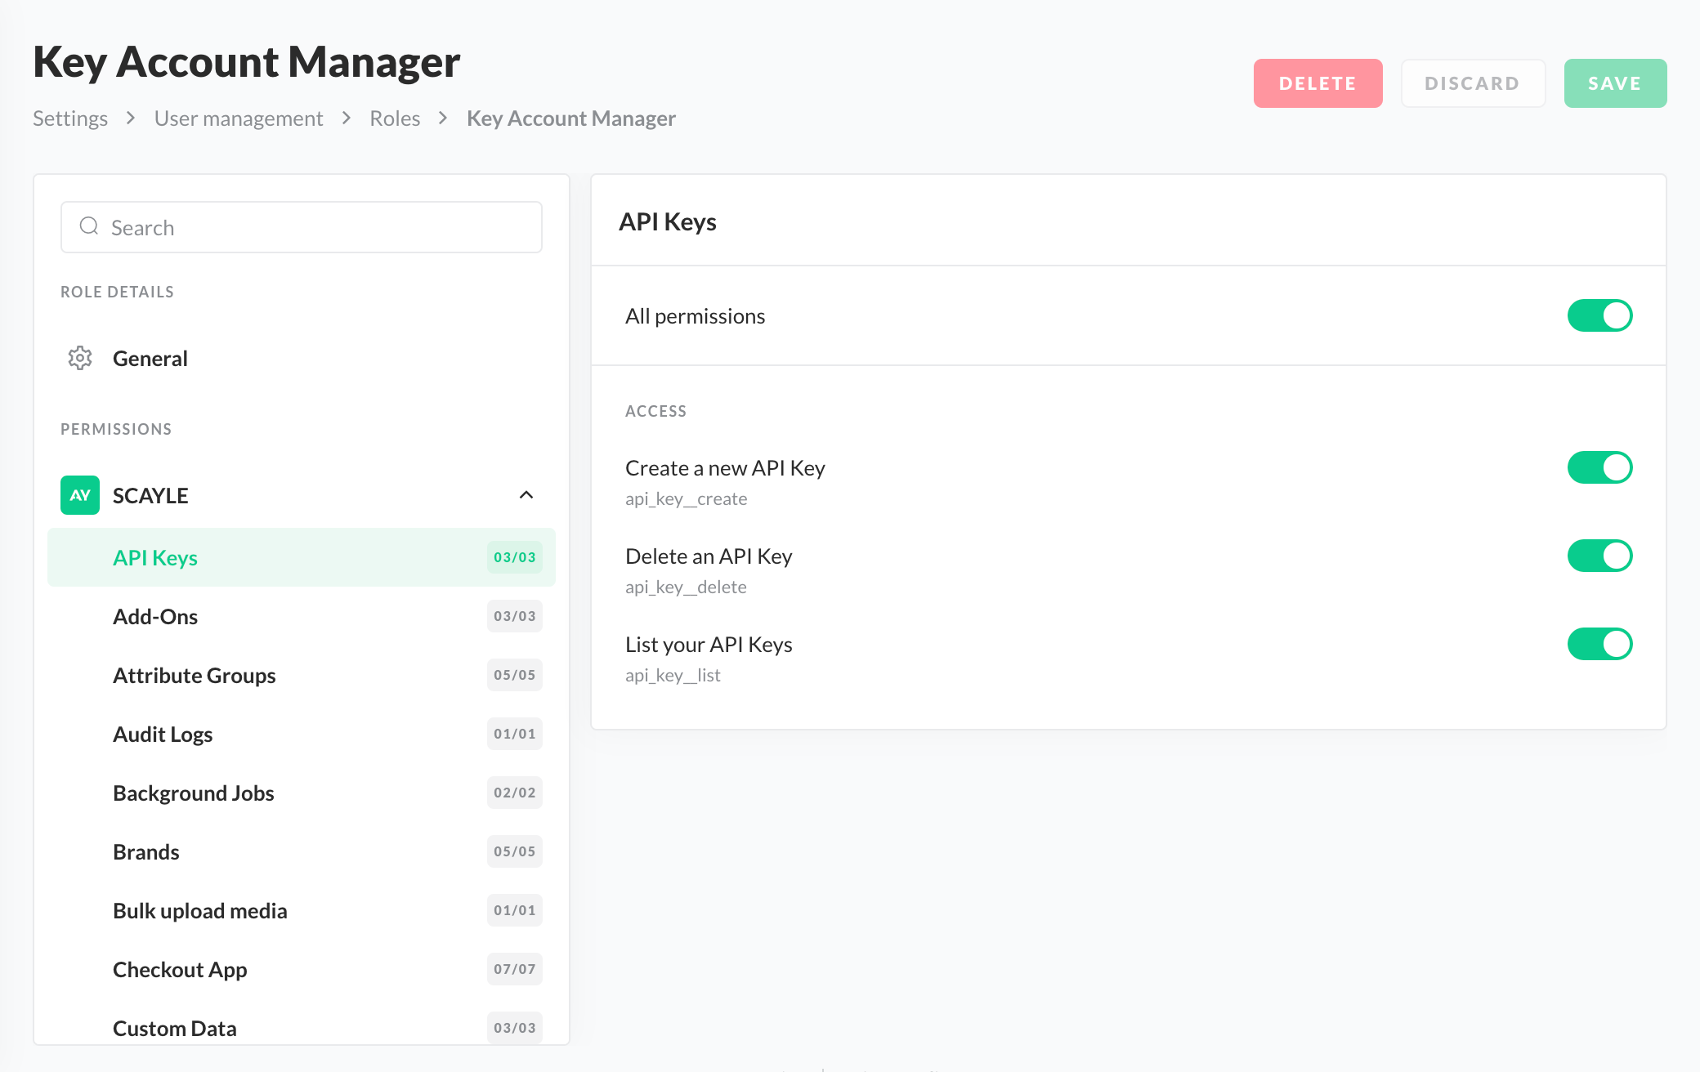Go to User management breadcrumb link
Image resolution: width=1700 pixels, height=1072 pixels.
pyautogui.click(x=239, y=118)
